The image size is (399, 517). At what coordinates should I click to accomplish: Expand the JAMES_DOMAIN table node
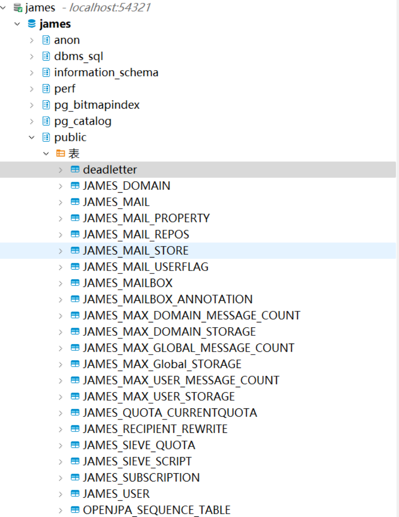coord(61,186)
